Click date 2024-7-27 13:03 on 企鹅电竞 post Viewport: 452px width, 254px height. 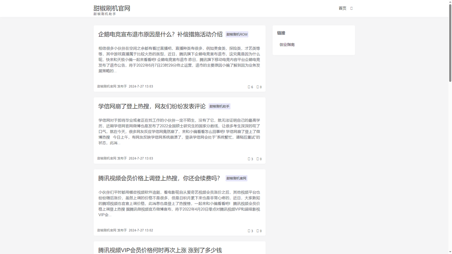point(141,86)
